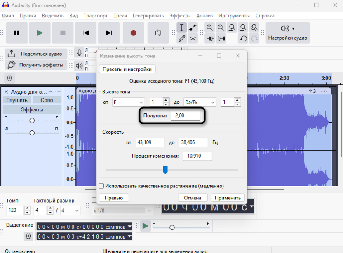This screenshot has height=253, width=343.
Task: Click the Zoom Toggle icon
Action: (x=254, y=28)
